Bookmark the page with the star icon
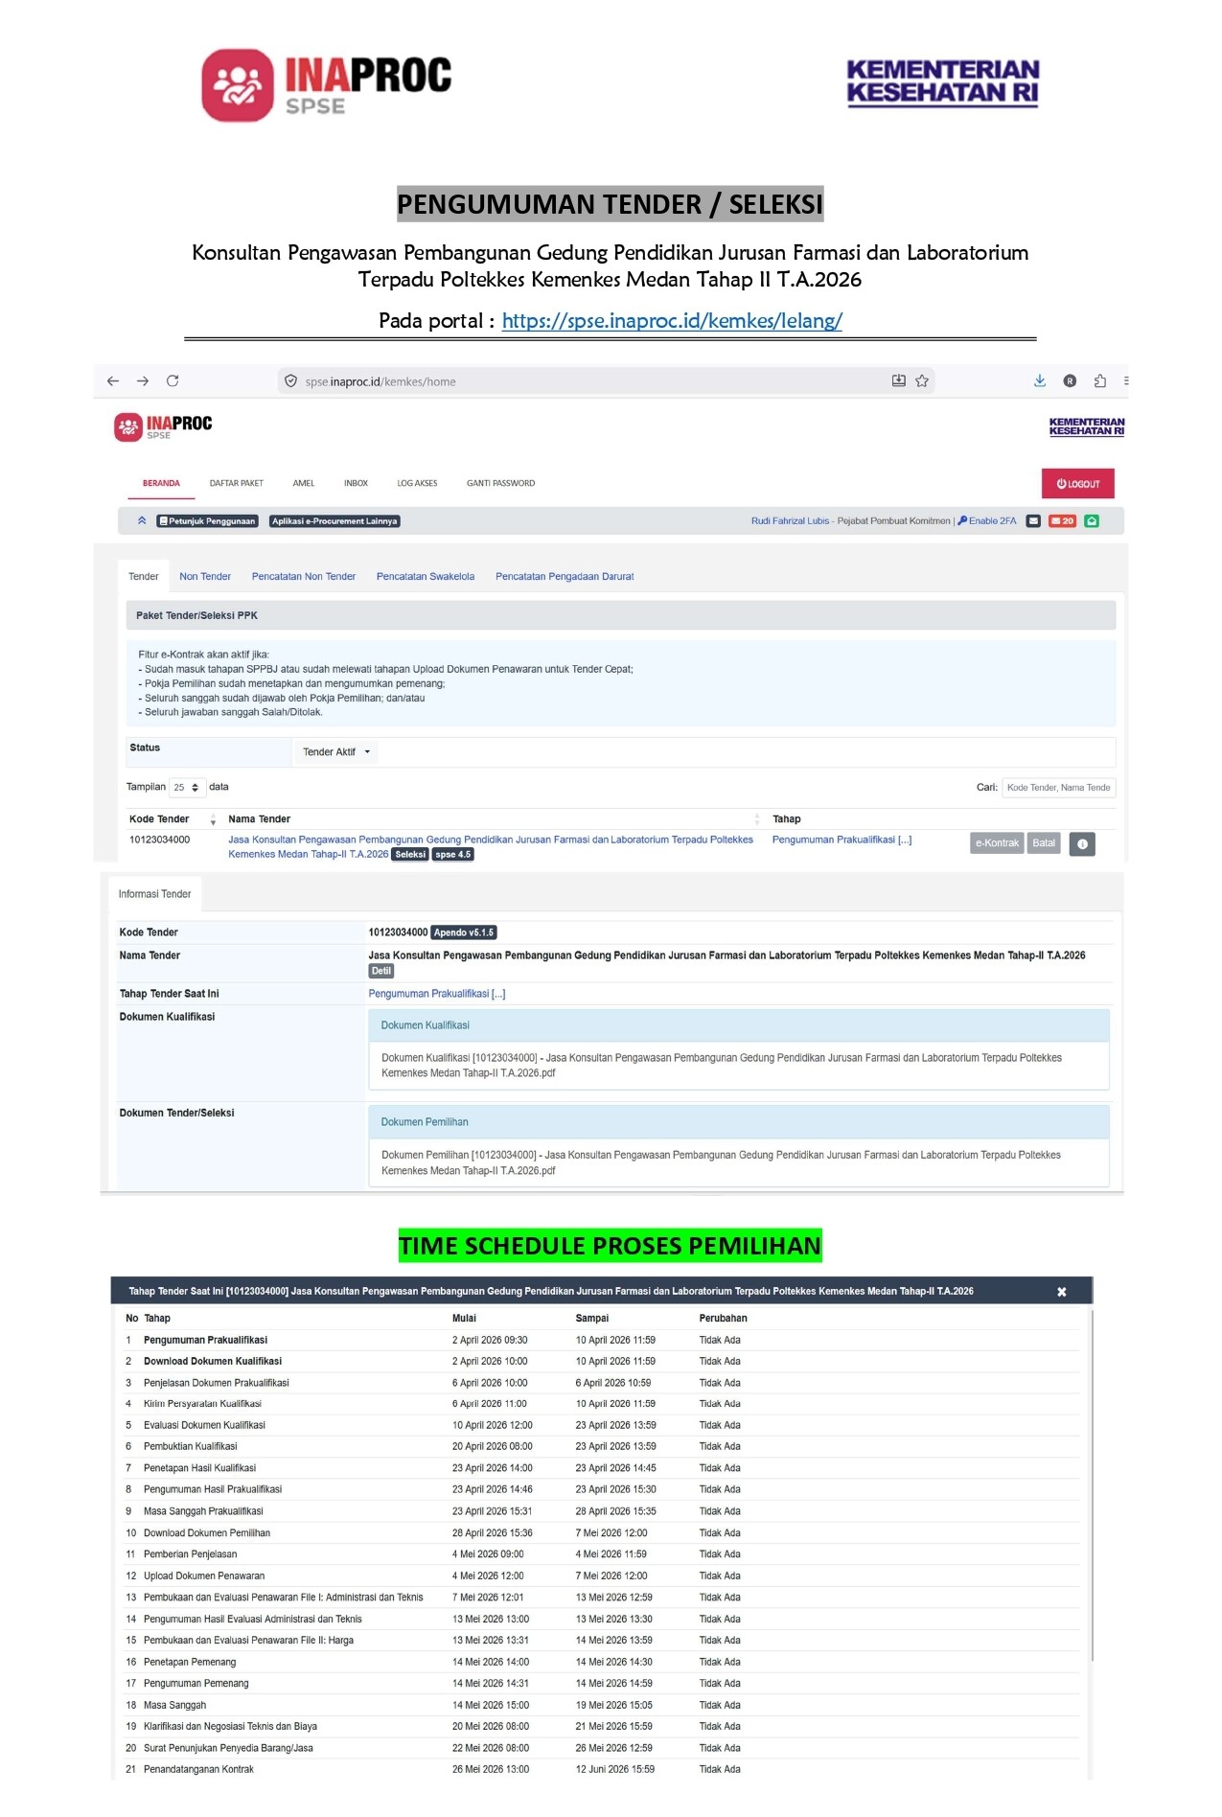This screenshot has width=1222, height=1817. pos(922,381)
